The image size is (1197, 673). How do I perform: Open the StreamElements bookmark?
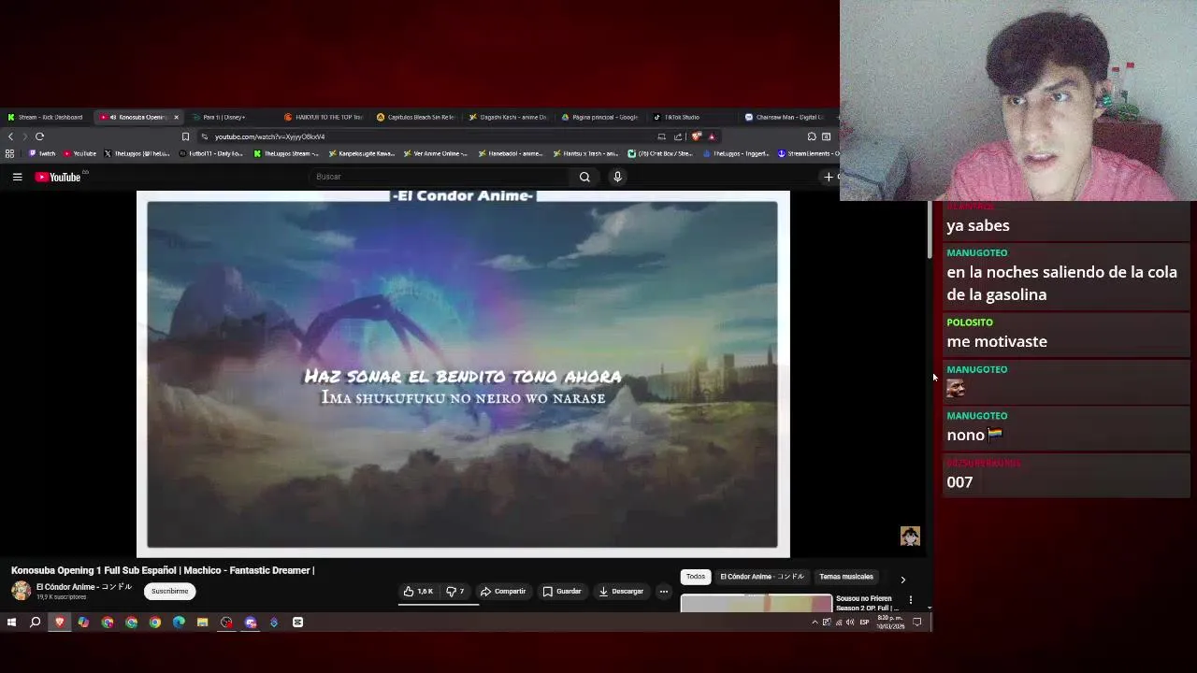[x=809, y=153]
